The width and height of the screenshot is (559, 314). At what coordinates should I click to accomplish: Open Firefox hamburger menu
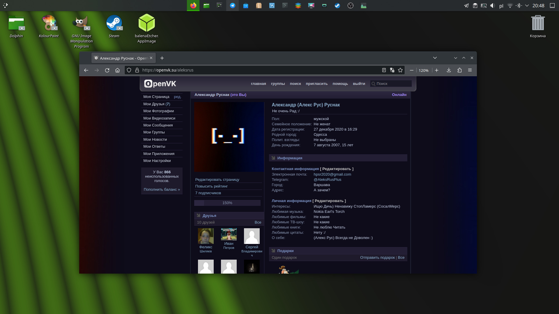470,70
